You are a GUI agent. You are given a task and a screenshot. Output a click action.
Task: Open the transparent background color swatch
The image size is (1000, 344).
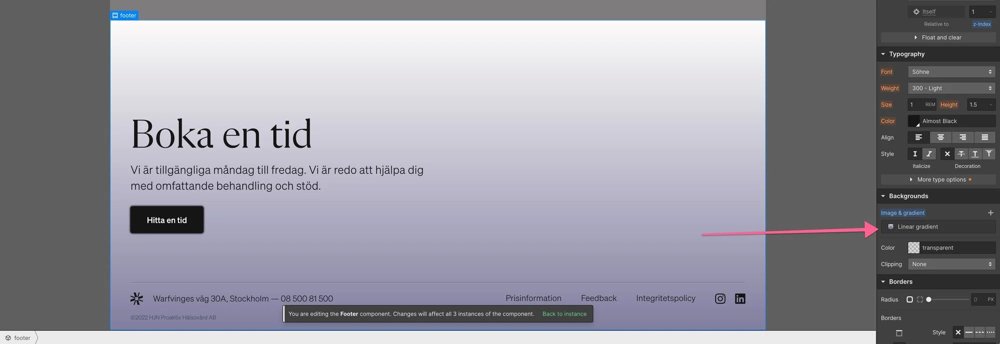[914, 248]
